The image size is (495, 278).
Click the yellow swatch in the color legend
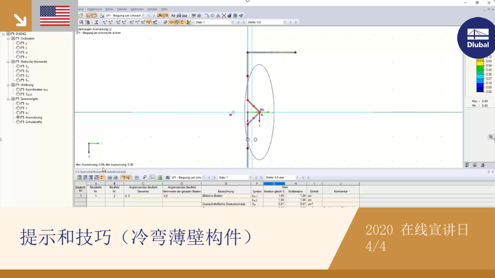coord(480,63)
